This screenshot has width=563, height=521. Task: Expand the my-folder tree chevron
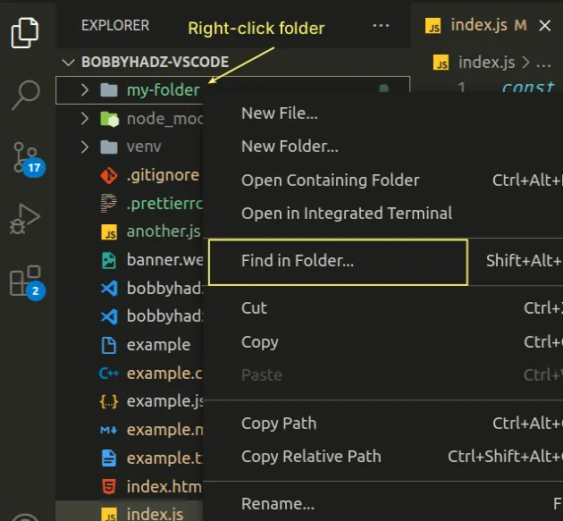click(84, 89)
